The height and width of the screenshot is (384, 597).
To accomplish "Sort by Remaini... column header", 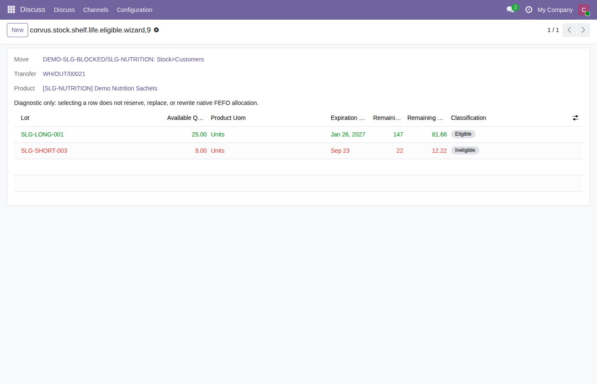I will tap(387, 118).
